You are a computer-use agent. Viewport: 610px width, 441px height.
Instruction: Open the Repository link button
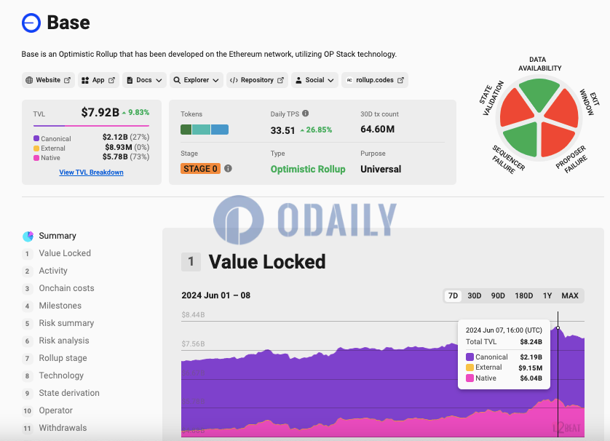(x=257, y=80)
